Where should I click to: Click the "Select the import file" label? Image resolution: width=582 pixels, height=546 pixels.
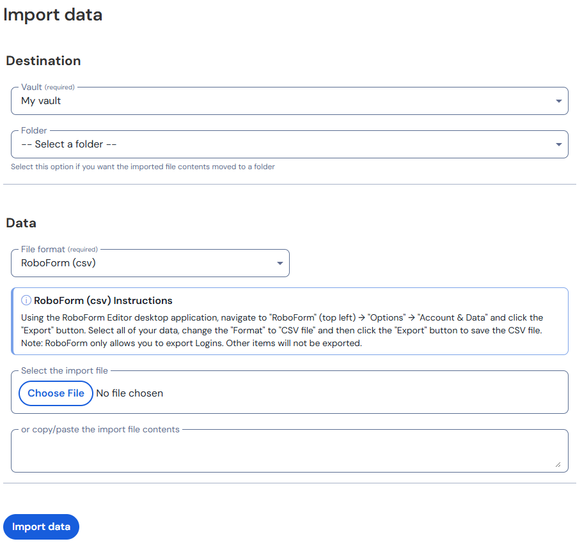pyautogui.click(x=65, y=370)
